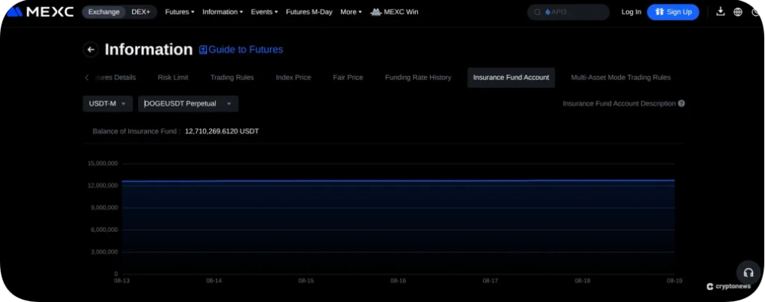This screenshot has width=765, height=302.
Task: Click the magnifier search icon
Action: tap(538, 12)
